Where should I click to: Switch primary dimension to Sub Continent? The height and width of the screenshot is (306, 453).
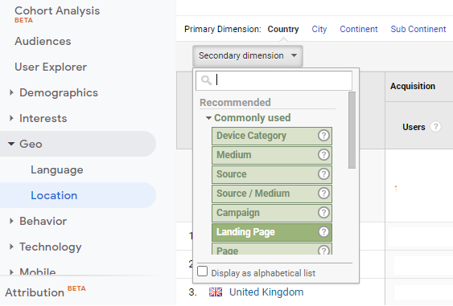point(418,29)
